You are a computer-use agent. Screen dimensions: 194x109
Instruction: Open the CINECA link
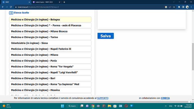[165, 98]
